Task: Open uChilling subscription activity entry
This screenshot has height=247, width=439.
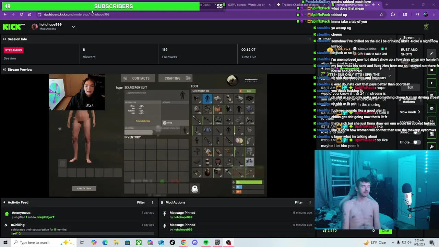Action: click(x=79, y=227)
